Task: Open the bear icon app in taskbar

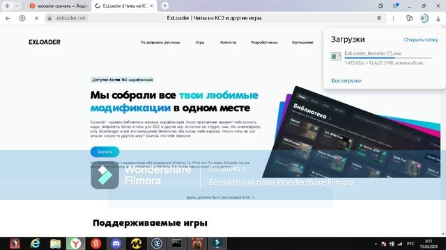Action: (197, 244)
